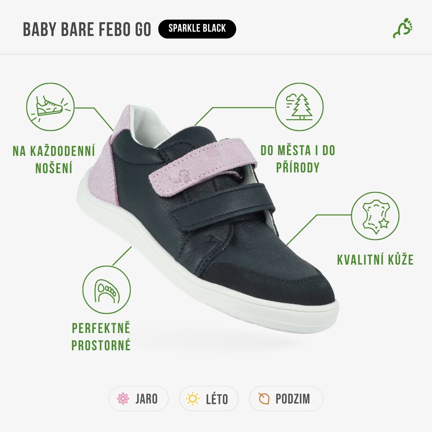432x432 pixels.
Task: Click the Kvalitní kůže label
Action: [375, 260]
